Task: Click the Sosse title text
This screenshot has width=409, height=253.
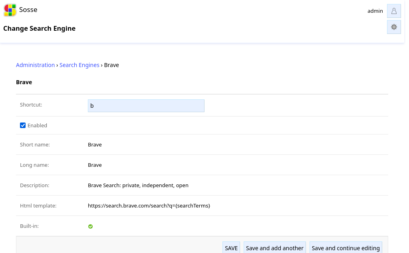Action: [x=28, y=10]
